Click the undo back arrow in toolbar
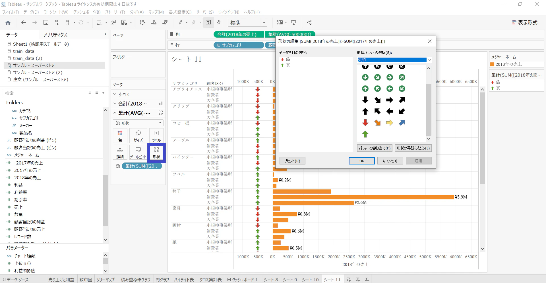546x283 pixels. [24, 23]
